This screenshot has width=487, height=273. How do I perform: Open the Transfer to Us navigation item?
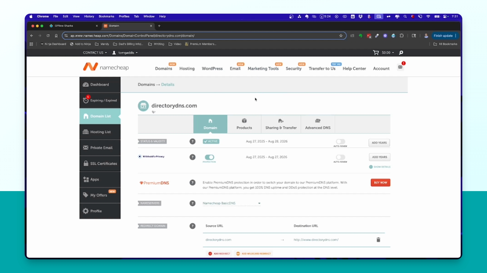coord(322,69)
